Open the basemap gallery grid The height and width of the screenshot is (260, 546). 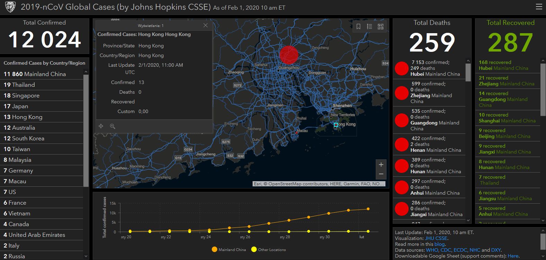point(381,27)
